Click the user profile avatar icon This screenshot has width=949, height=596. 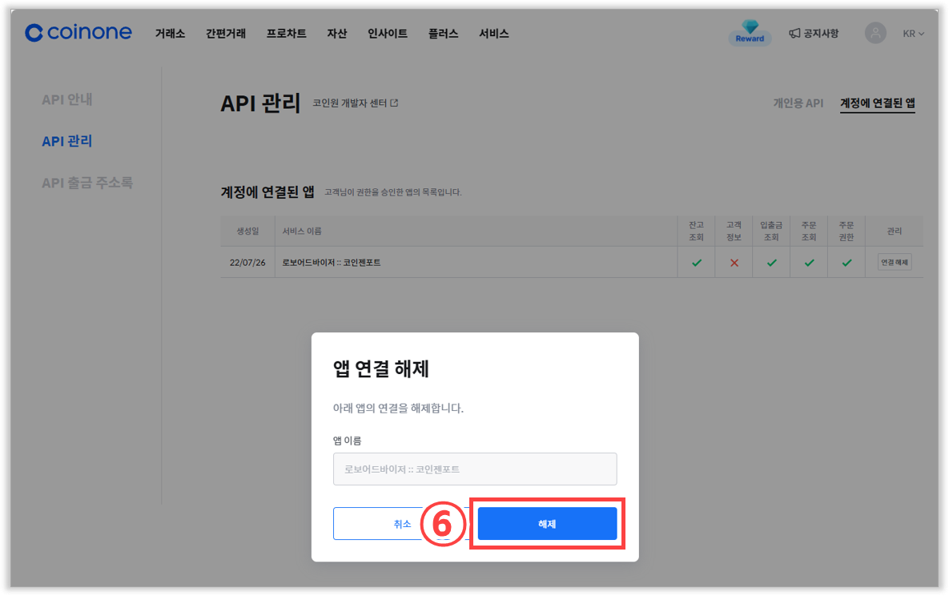coord(875,33)
